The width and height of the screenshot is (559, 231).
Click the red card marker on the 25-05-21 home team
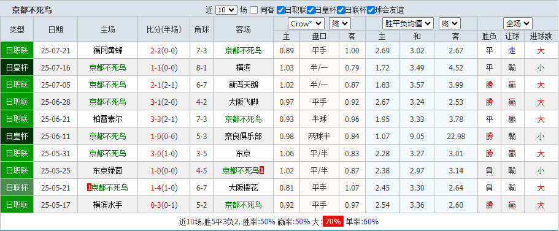(89, 187)
